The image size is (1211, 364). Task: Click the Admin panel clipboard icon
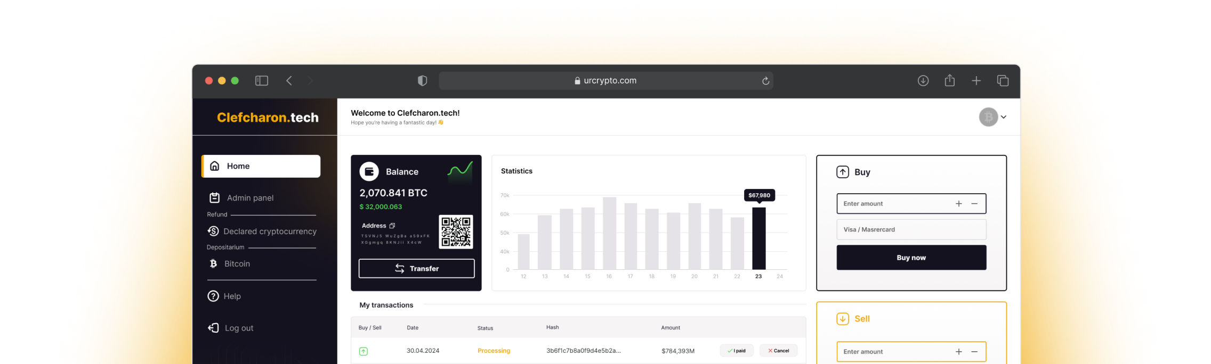[x=214, y=198]
